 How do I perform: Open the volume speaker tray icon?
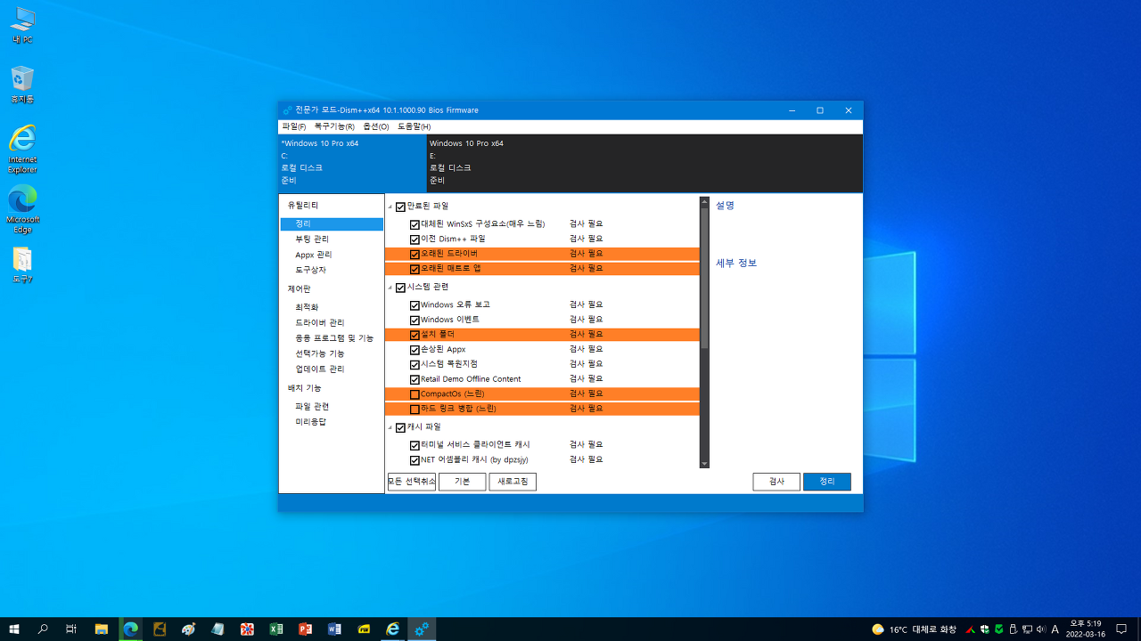pos(1041,629)
